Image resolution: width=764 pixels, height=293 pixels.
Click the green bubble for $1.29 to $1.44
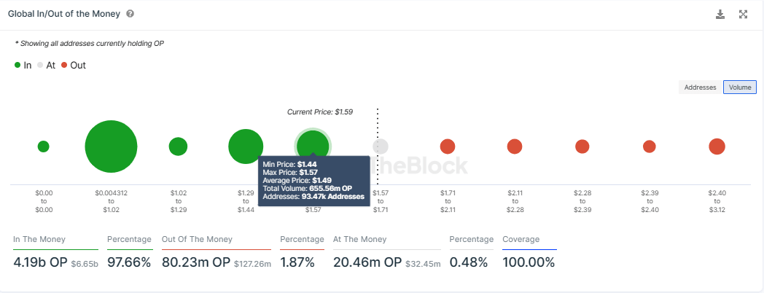coord(246,146)
